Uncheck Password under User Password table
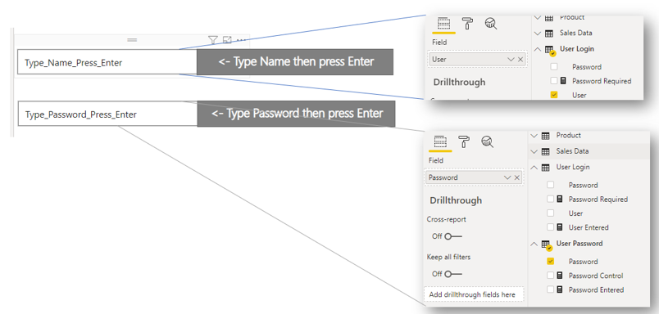The width and height of the screenshot is (659, 314). [x=551, y=261]
